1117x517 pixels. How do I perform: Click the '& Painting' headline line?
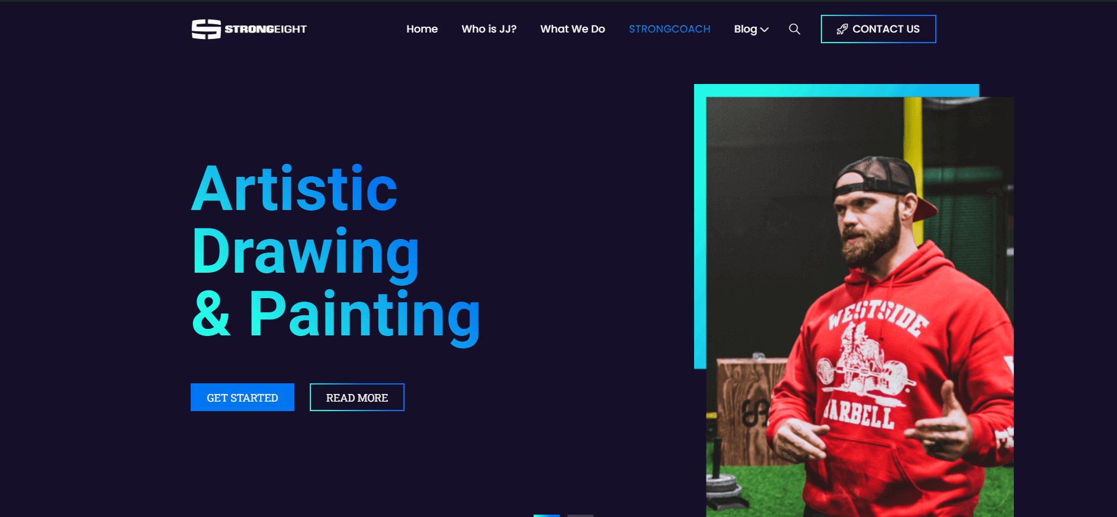point(336,315)
